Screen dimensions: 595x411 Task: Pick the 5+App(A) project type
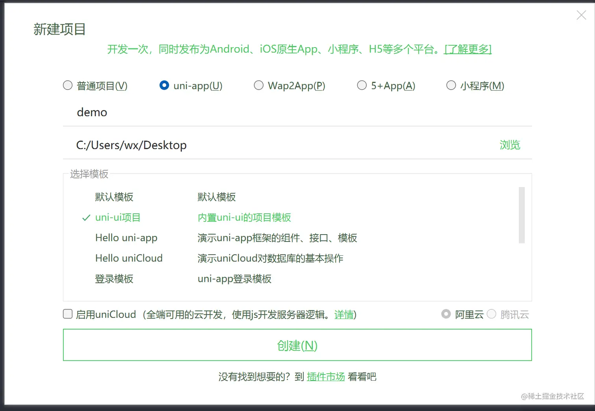click(362, 85)
